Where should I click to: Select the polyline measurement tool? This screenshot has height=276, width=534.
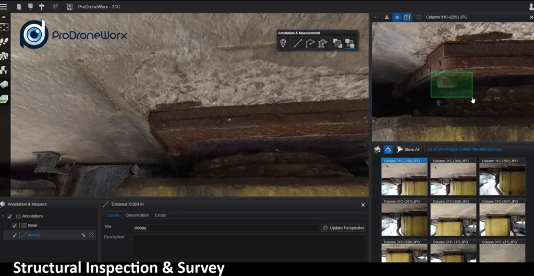310,44
